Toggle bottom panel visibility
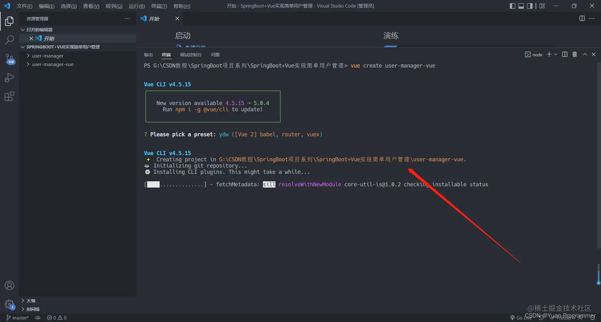The image size is (601, 322). tap(521, 6)
